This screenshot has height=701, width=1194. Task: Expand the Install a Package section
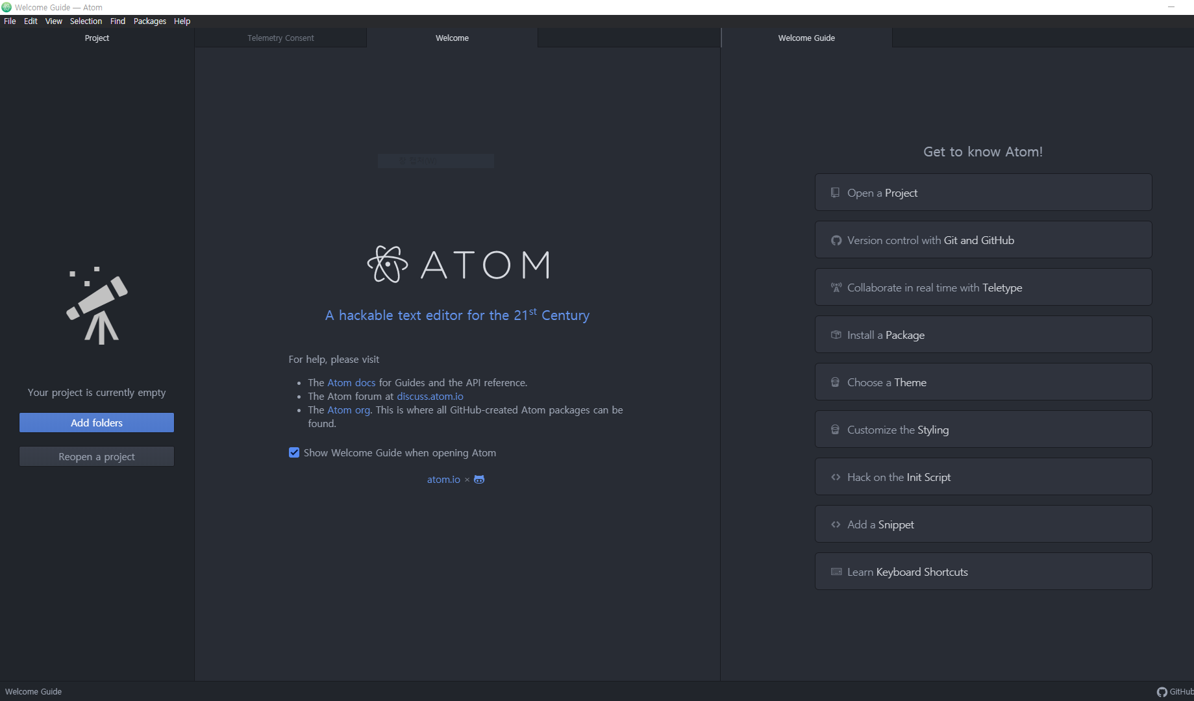pos(983,334)
